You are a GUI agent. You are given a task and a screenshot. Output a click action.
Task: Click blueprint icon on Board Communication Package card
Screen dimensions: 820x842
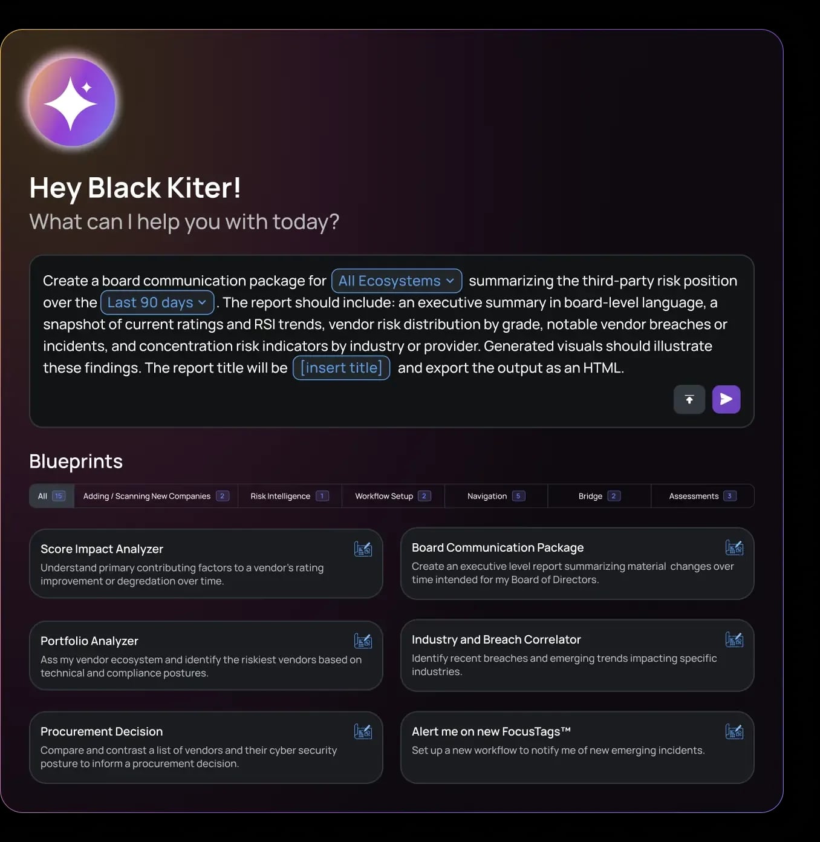pos(734,547)
